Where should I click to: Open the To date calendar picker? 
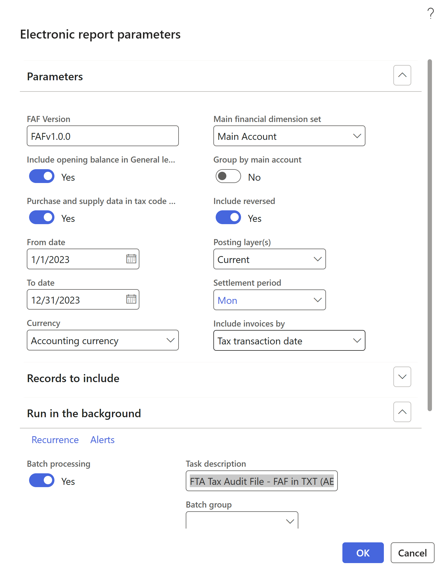click(131, 300)
